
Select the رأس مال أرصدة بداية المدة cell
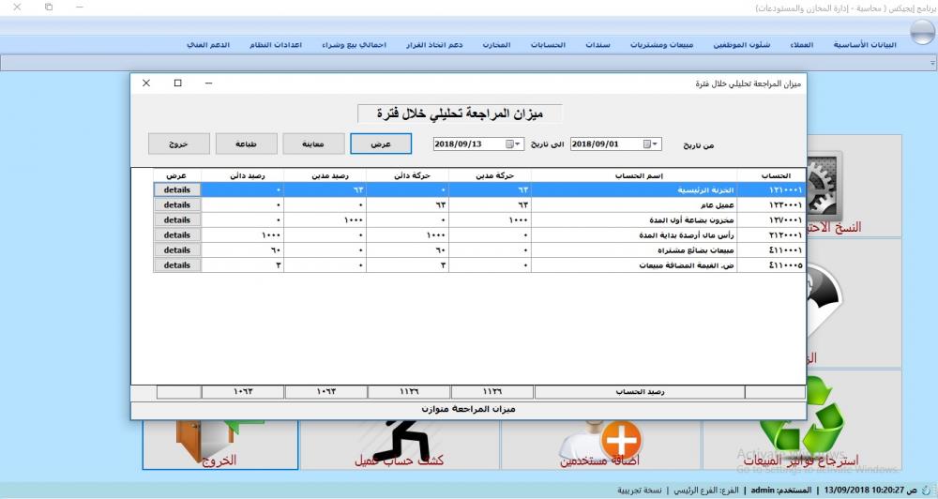coord(634,235)
